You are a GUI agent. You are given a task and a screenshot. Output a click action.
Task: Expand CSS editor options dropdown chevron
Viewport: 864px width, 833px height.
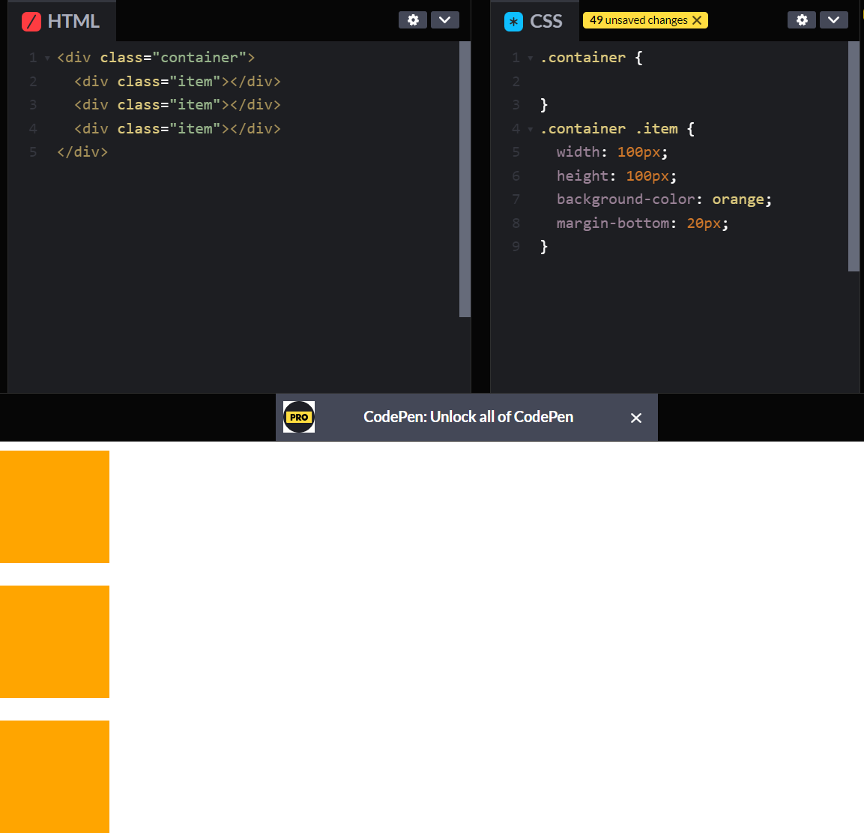pyautogui.click(x=834, y=20)
